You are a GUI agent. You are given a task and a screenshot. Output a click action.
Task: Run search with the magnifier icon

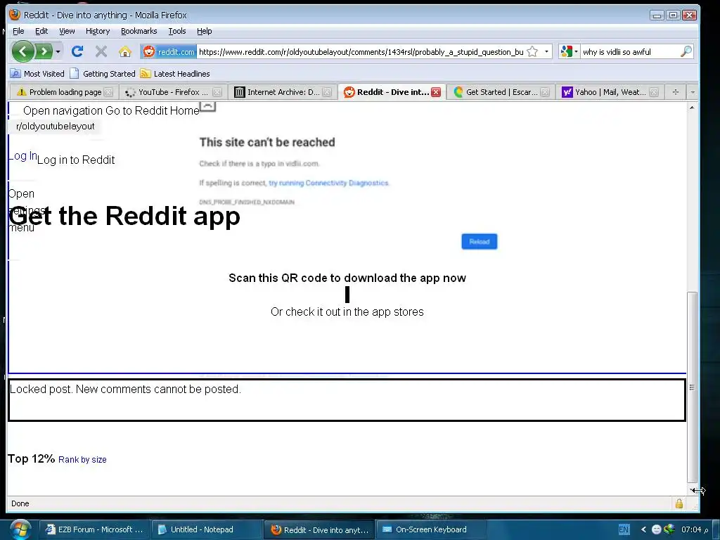point(686,51)
